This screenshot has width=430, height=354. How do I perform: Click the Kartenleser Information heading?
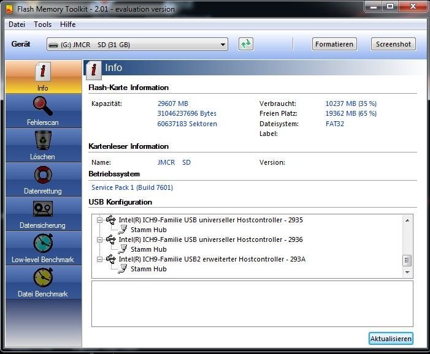[128, 146]
